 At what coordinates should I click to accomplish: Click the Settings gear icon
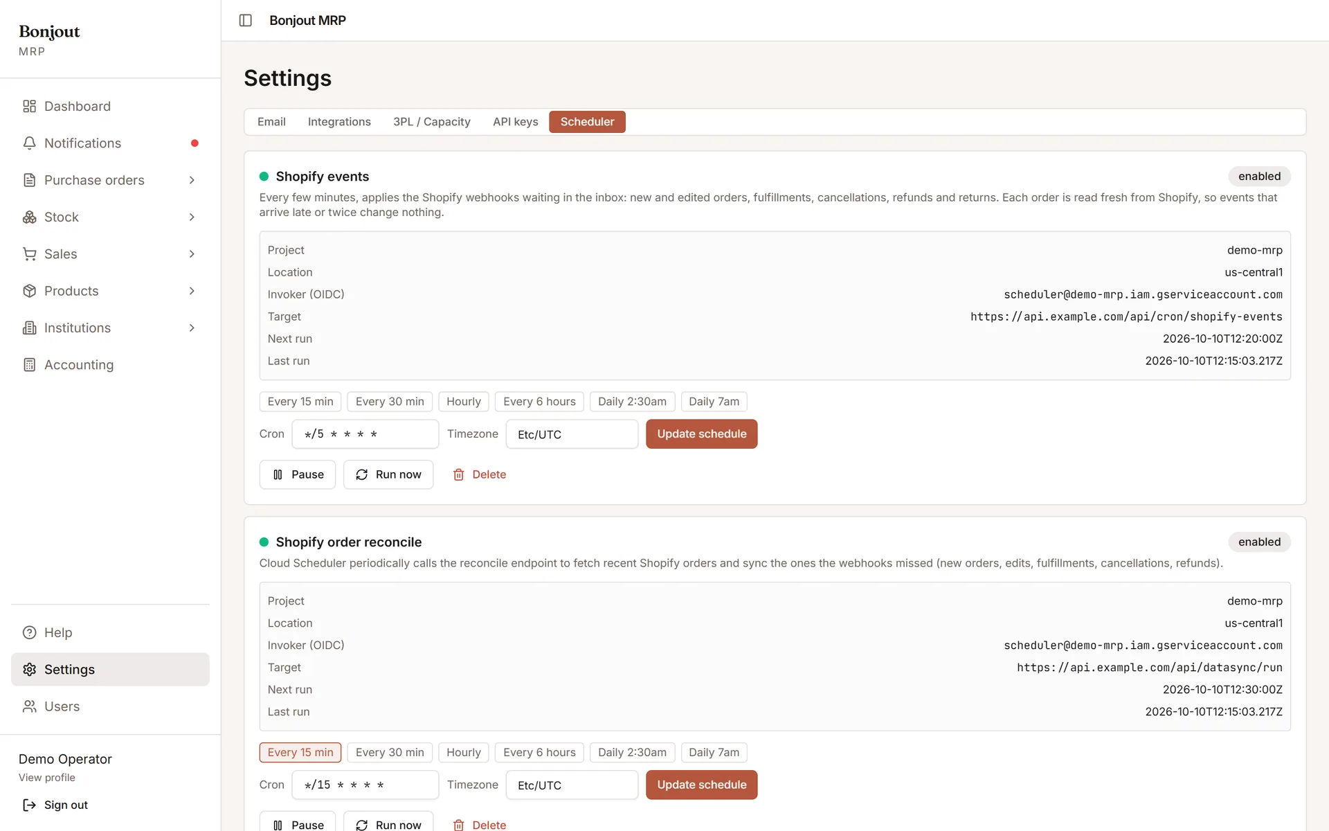(29, 670)
